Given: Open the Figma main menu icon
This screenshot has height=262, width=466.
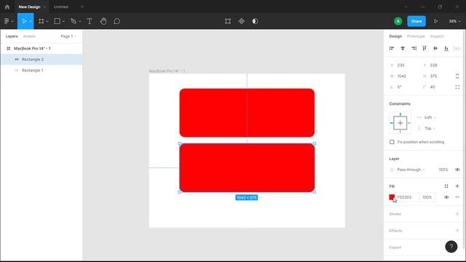Looking at the screenshot, I should click(x=7, y=21).
